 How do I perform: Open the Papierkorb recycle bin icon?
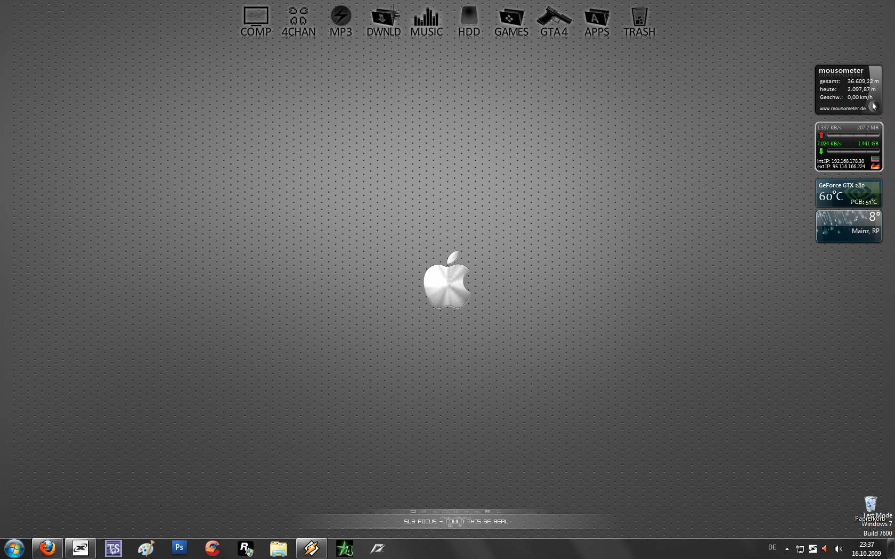point(870,508)
